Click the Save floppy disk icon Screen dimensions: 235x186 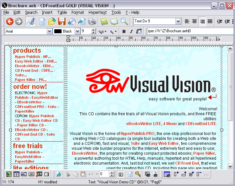click(x=62, y=21)
